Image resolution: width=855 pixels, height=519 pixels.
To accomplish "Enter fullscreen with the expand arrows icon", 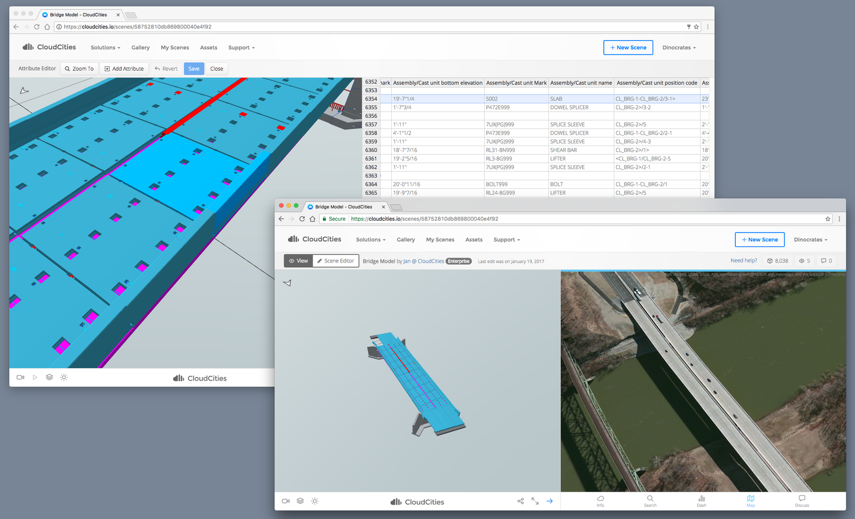I will coord(535,501).
